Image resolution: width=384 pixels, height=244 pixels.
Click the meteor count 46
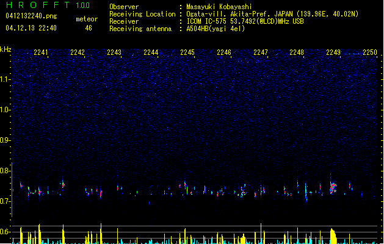[x=89, y=28]
